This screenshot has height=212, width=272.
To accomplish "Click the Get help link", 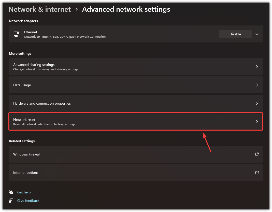I will (24, 192).
